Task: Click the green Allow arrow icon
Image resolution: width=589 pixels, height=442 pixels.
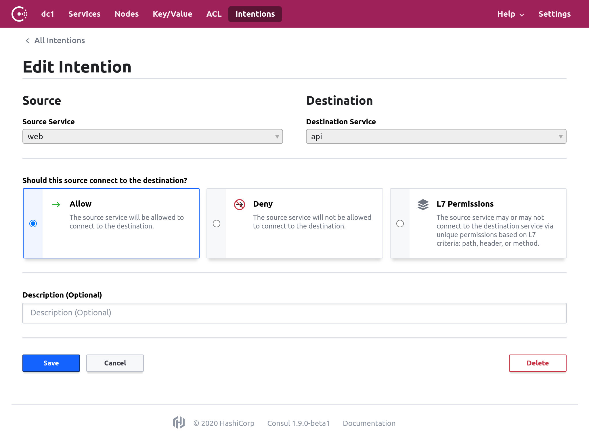Action: (x=56, y=205)
